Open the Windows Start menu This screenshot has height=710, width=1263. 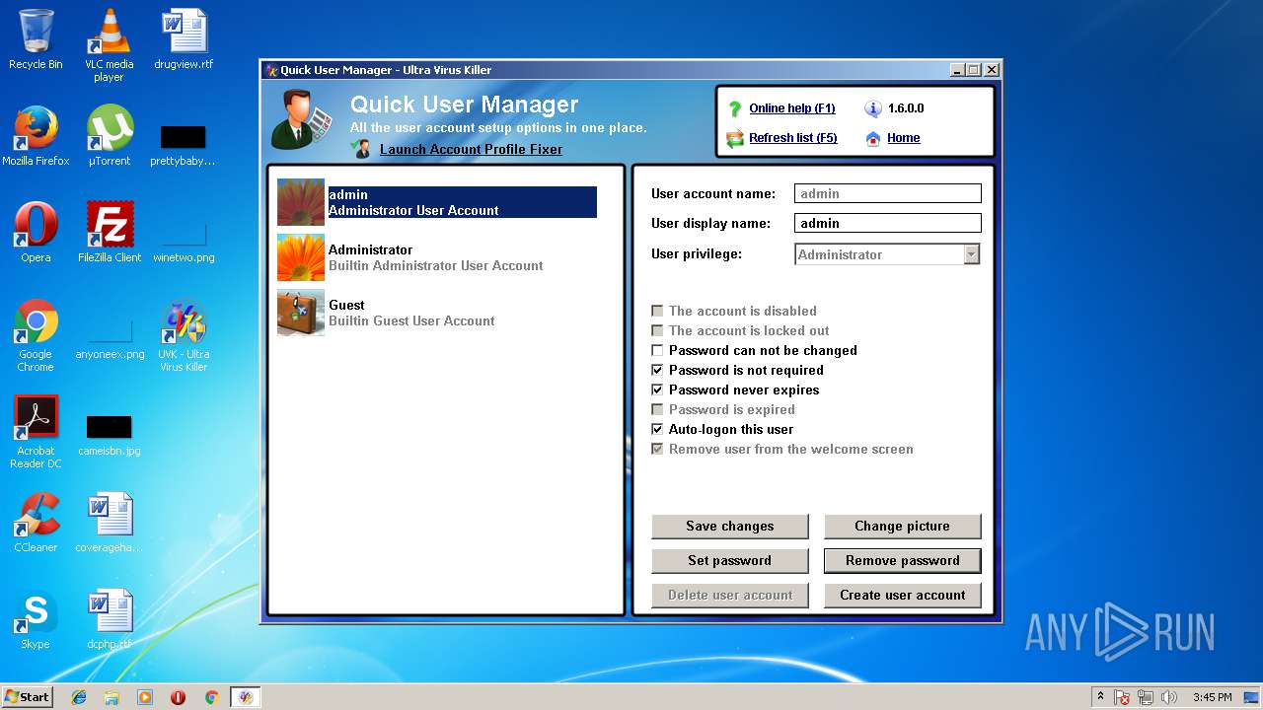coord(28,697)
